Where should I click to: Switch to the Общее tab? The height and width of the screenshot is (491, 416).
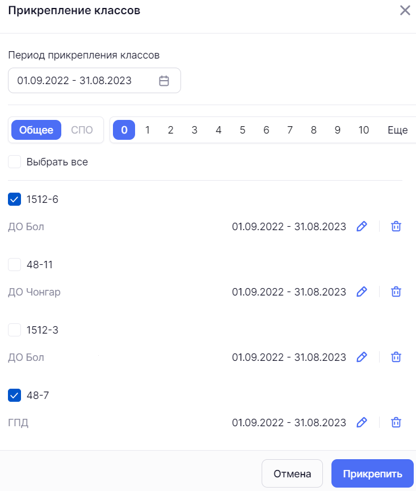(x=36, y=130)
